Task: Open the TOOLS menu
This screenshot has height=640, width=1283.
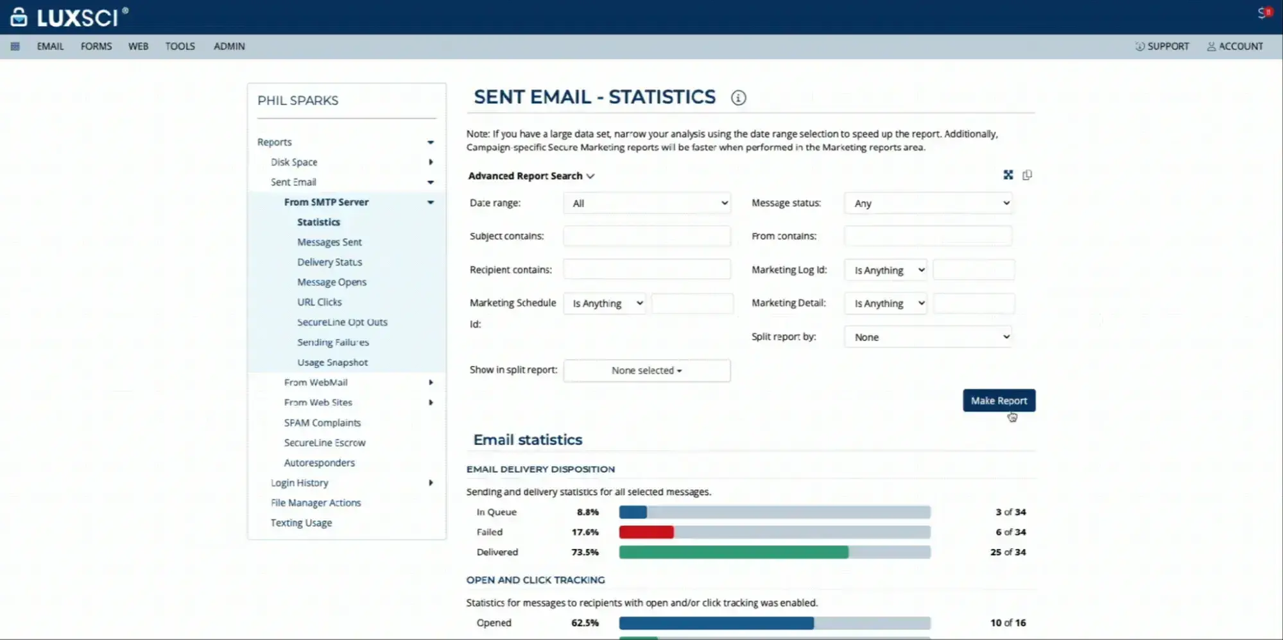Action: 180,46
